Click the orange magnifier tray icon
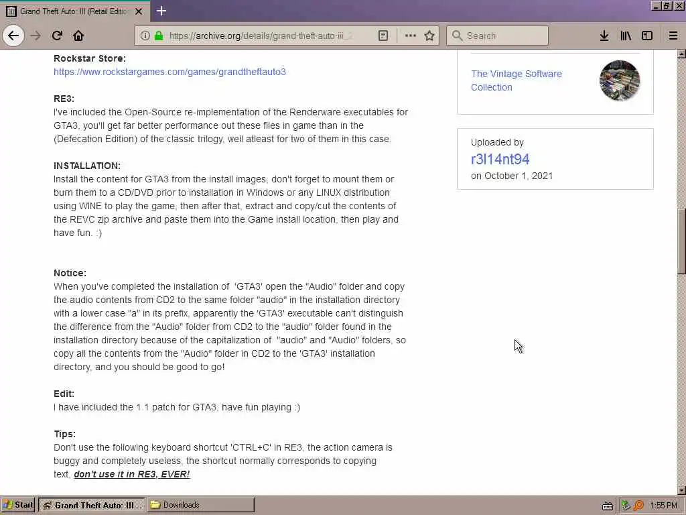 (638, 506)
